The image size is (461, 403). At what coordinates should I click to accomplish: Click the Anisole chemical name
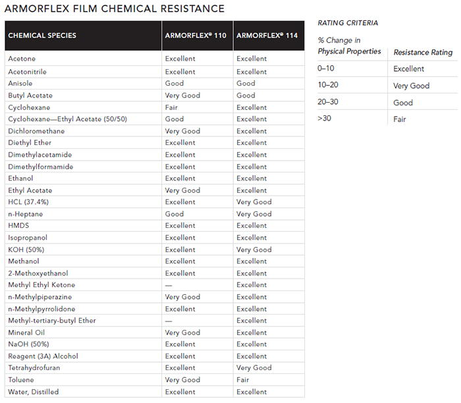pyautogui.click(x=20, y=84)
